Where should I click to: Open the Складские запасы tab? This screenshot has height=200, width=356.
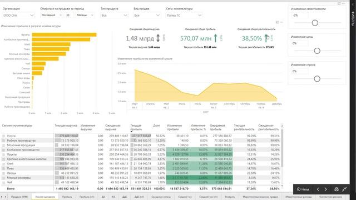[x=161, y=197]
